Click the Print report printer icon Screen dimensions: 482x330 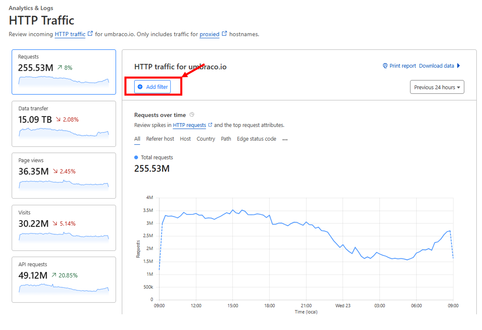point(385,66)
